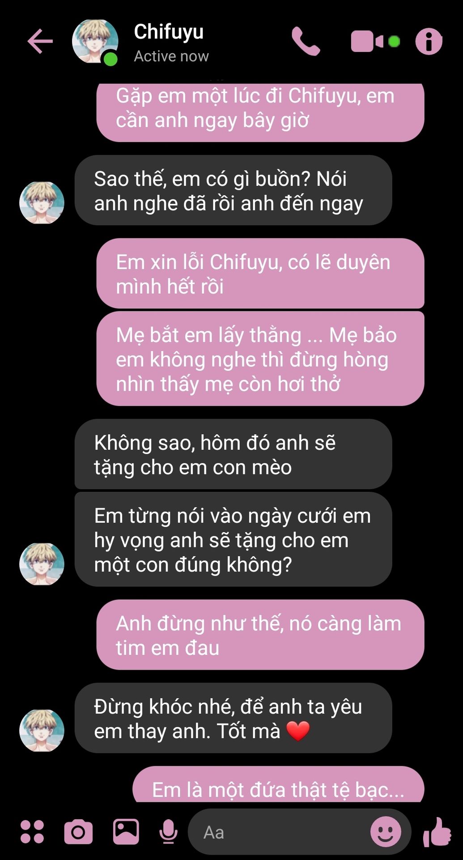Tap the 'Mẹ bắt em lấy thằng' message
Viewport: 463px width, 860px height.
tap(260, 359)
